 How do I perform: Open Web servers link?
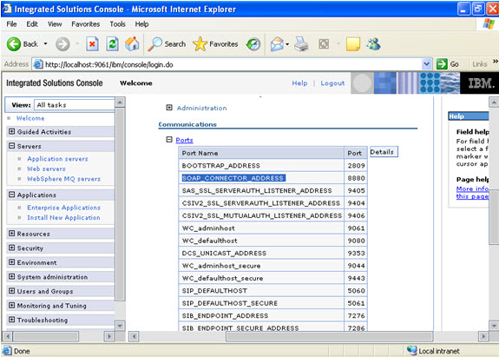[x=46, y=169]
